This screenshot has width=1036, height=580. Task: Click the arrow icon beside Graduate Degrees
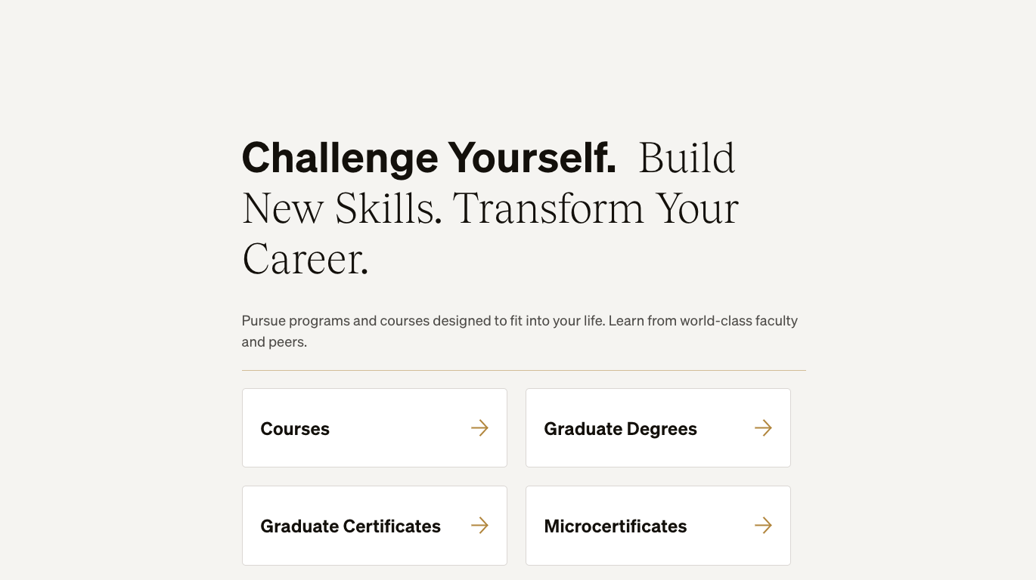[x=763, y=428]
